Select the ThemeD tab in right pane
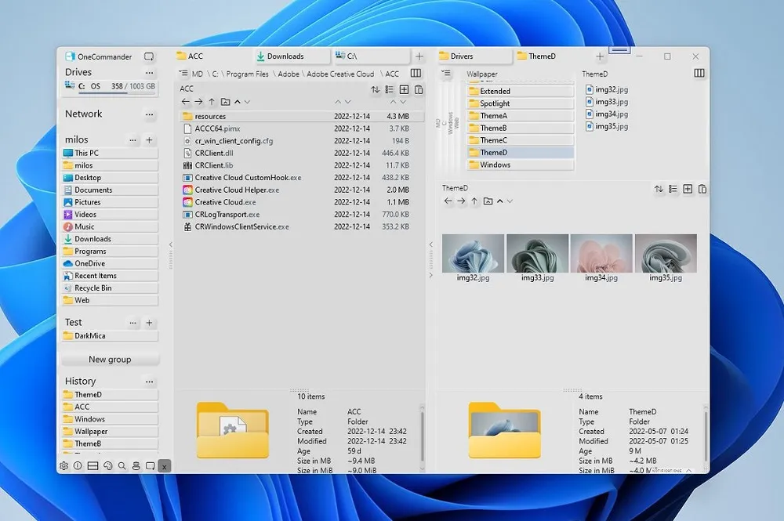Screen dimensions: 784x521 [x=553, y=56]
